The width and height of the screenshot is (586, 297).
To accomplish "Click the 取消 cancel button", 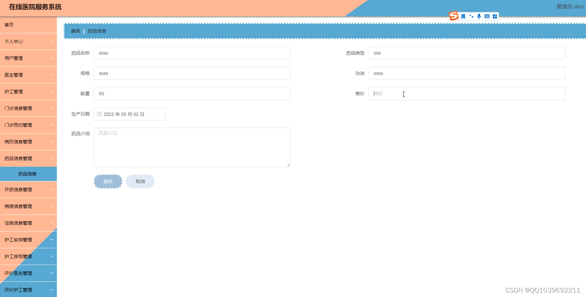I will click(x=140, y=181).
